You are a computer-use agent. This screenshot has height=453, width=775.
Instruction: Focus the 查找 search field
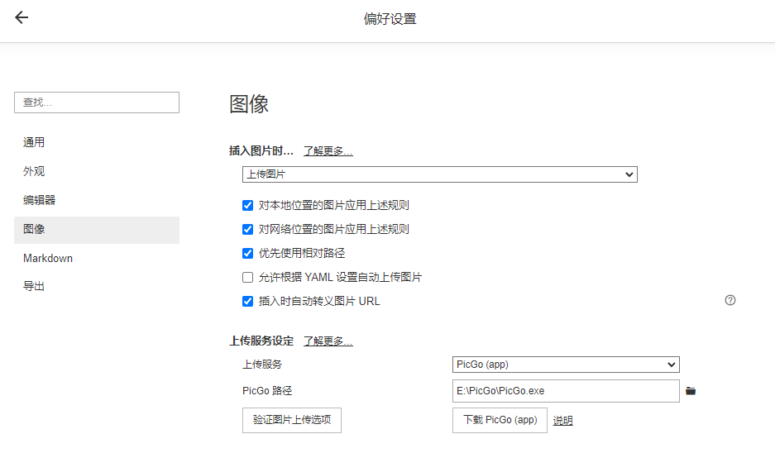click(x=97, y=103)
